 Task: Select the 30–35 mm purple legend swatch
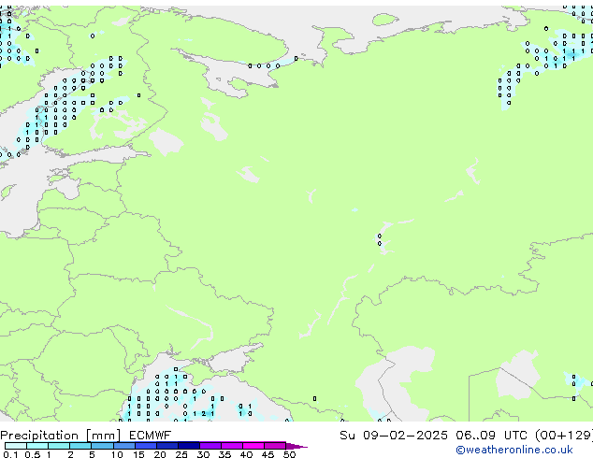pos(210,446)
